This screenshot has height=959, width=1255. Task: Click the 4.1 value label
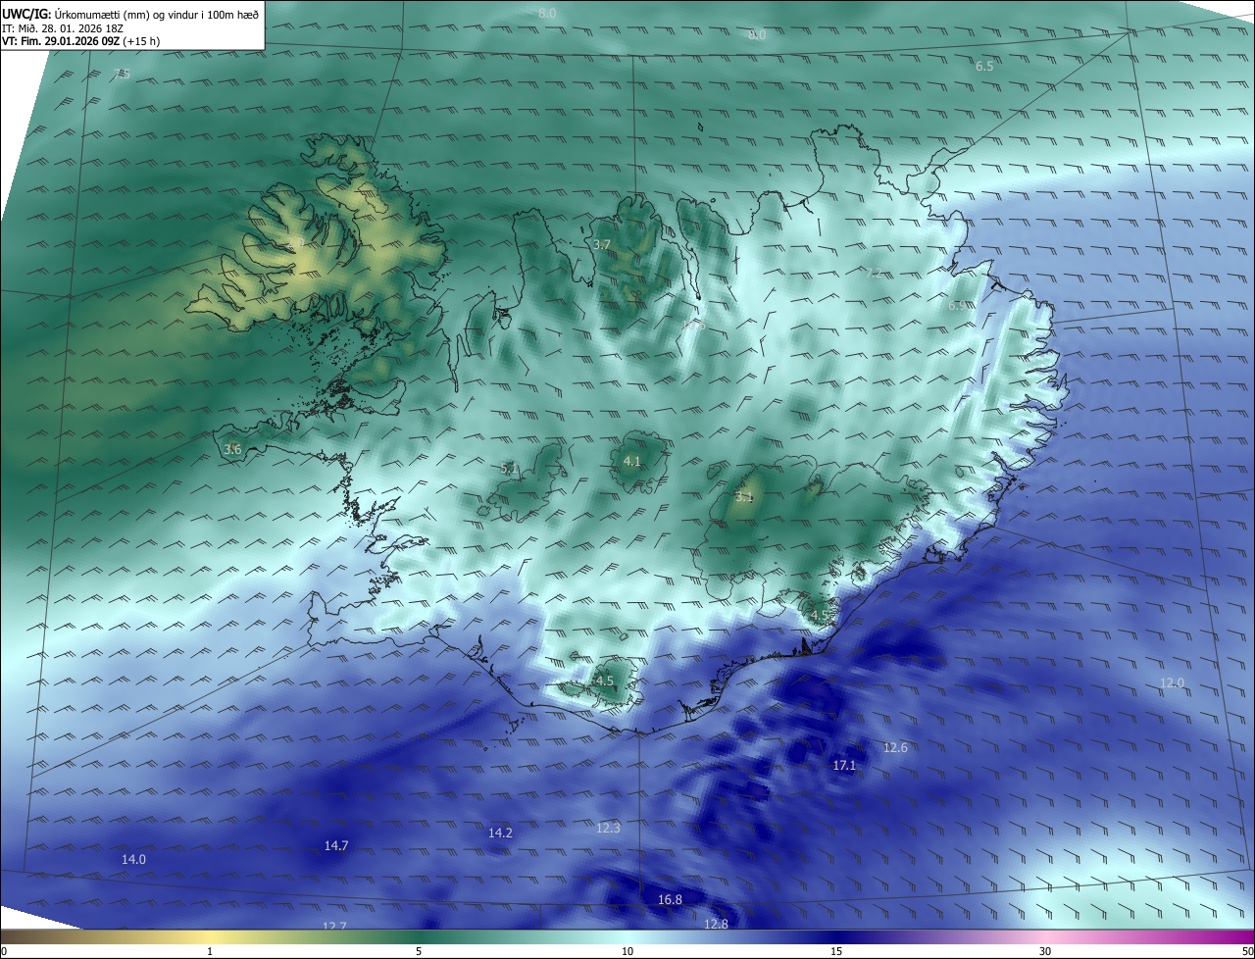click(x=631, y=461)
